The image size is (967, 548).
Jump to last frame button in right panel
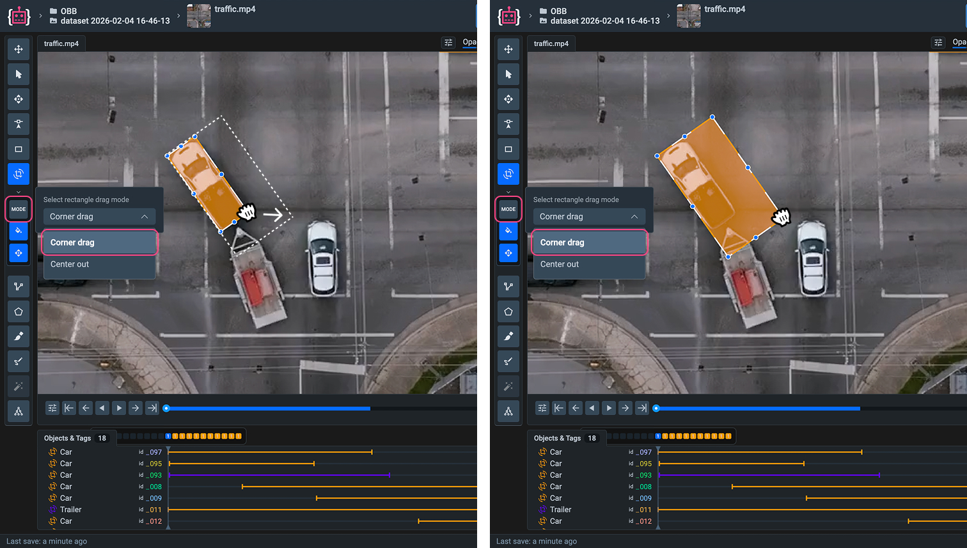point(642,408)
